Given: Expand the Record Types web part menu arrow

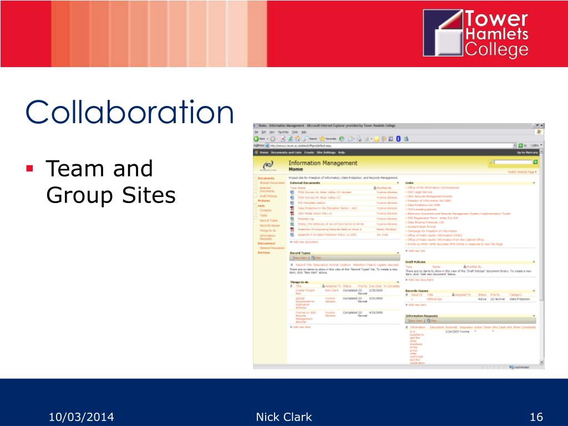Looking at the screenshot, I should point(398,253).
